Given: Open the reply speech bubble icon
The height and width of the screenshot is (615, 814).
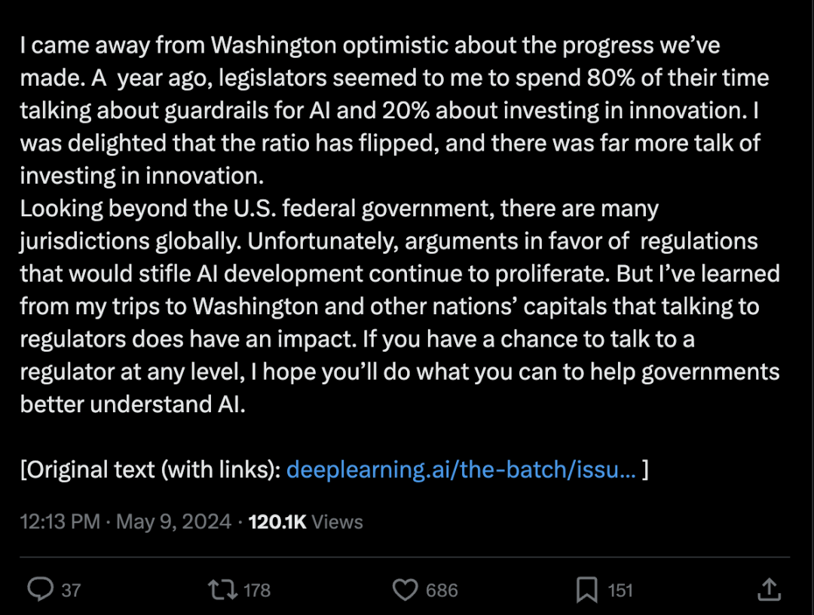Looking at the screenshot, I should coord(40,589).
